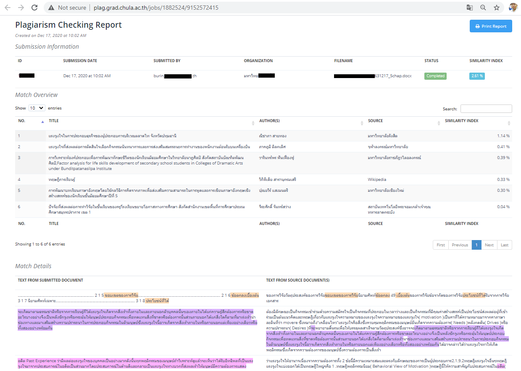Viewport: 521px width, 371px height.
Task: Click the Print Report button
Action: point(491,26)
